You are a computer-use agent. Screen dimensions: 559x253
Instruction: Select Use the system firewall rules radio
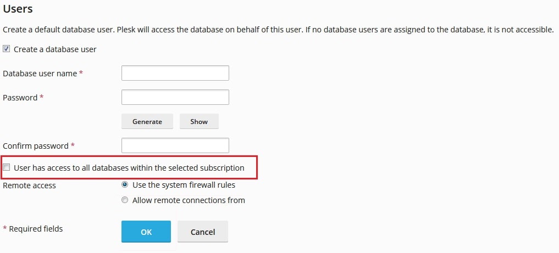[x=125, y=185]
